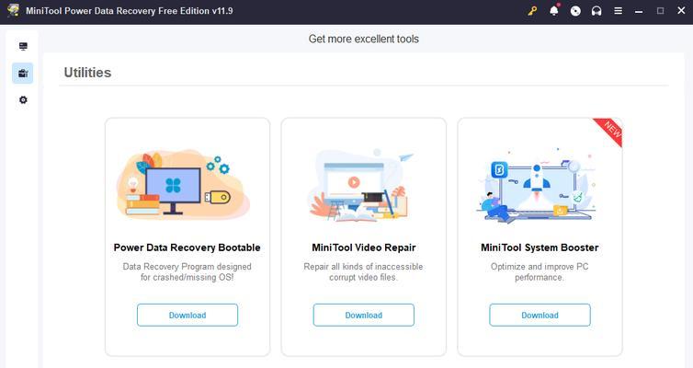Download Power Data Recovery Bootable
693x368 pixels.
(187, 315)
